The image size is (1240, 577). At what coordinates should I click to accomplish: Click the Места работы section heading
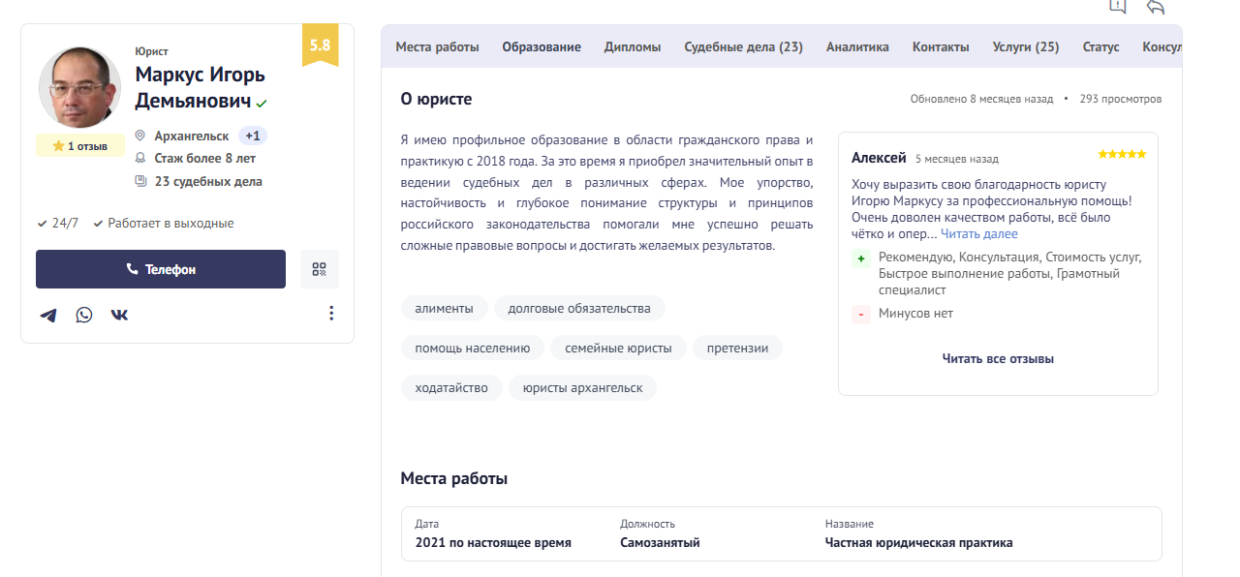point(454,478)
